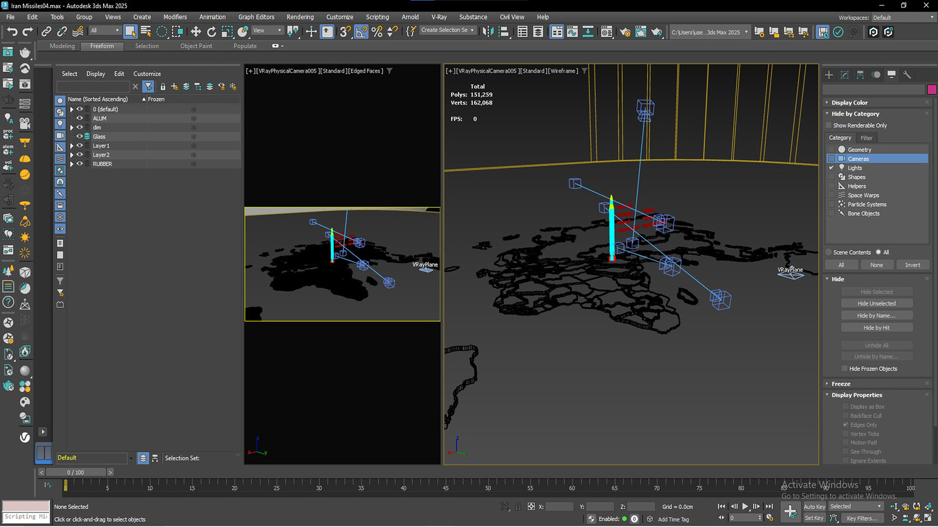Switch to the Object Paint ribbon tab

coord(196,46)
